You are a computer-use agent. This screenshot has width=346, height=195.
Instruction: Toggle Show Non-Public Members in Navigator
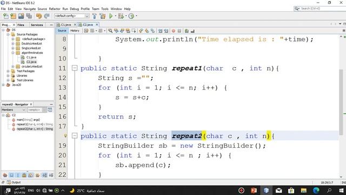[x=24, y=175]
